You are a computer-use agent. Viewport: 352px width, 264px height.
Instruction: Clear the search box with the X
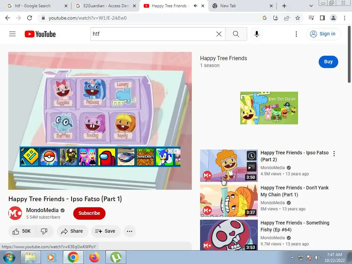(219, 34)
